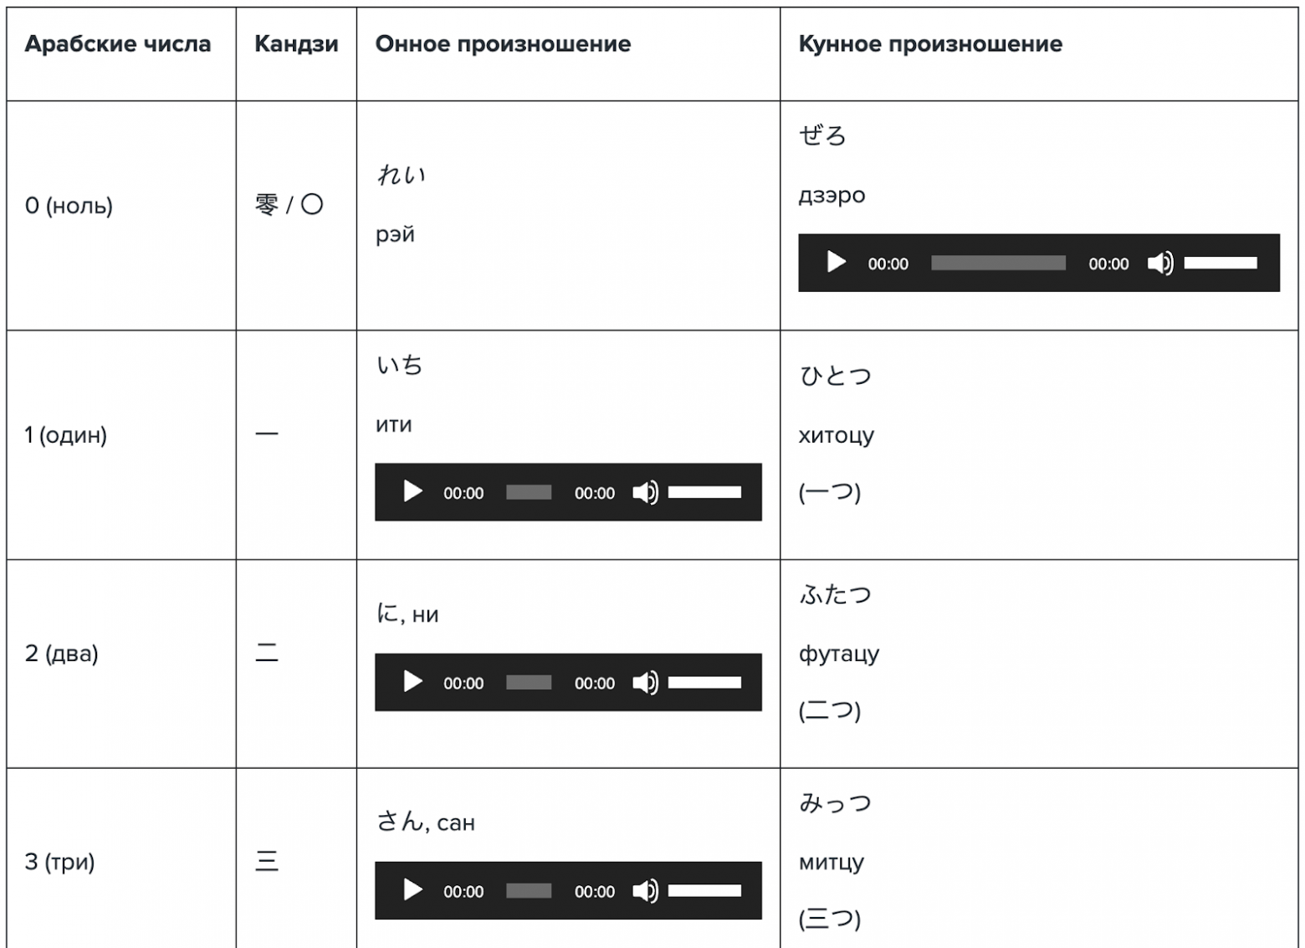Click the progress bar of the "ити" audio
This screenshot has height=948, width=1305.
point(529,493)
